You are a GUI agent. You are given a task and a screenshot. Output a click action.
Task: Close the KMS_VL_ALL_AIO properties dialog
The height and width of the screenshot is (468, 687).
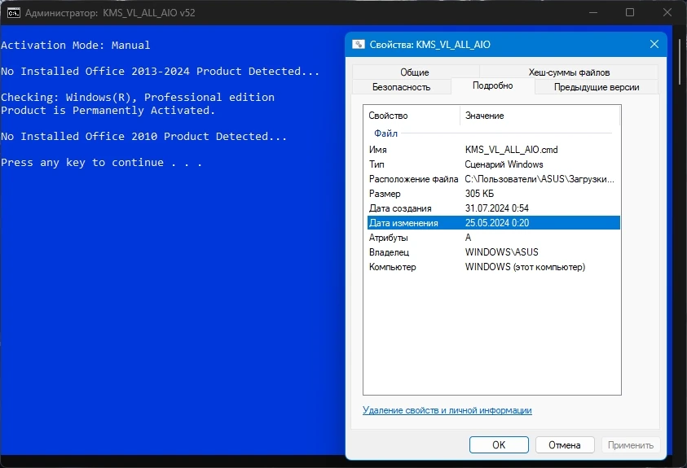click(654, 44)
